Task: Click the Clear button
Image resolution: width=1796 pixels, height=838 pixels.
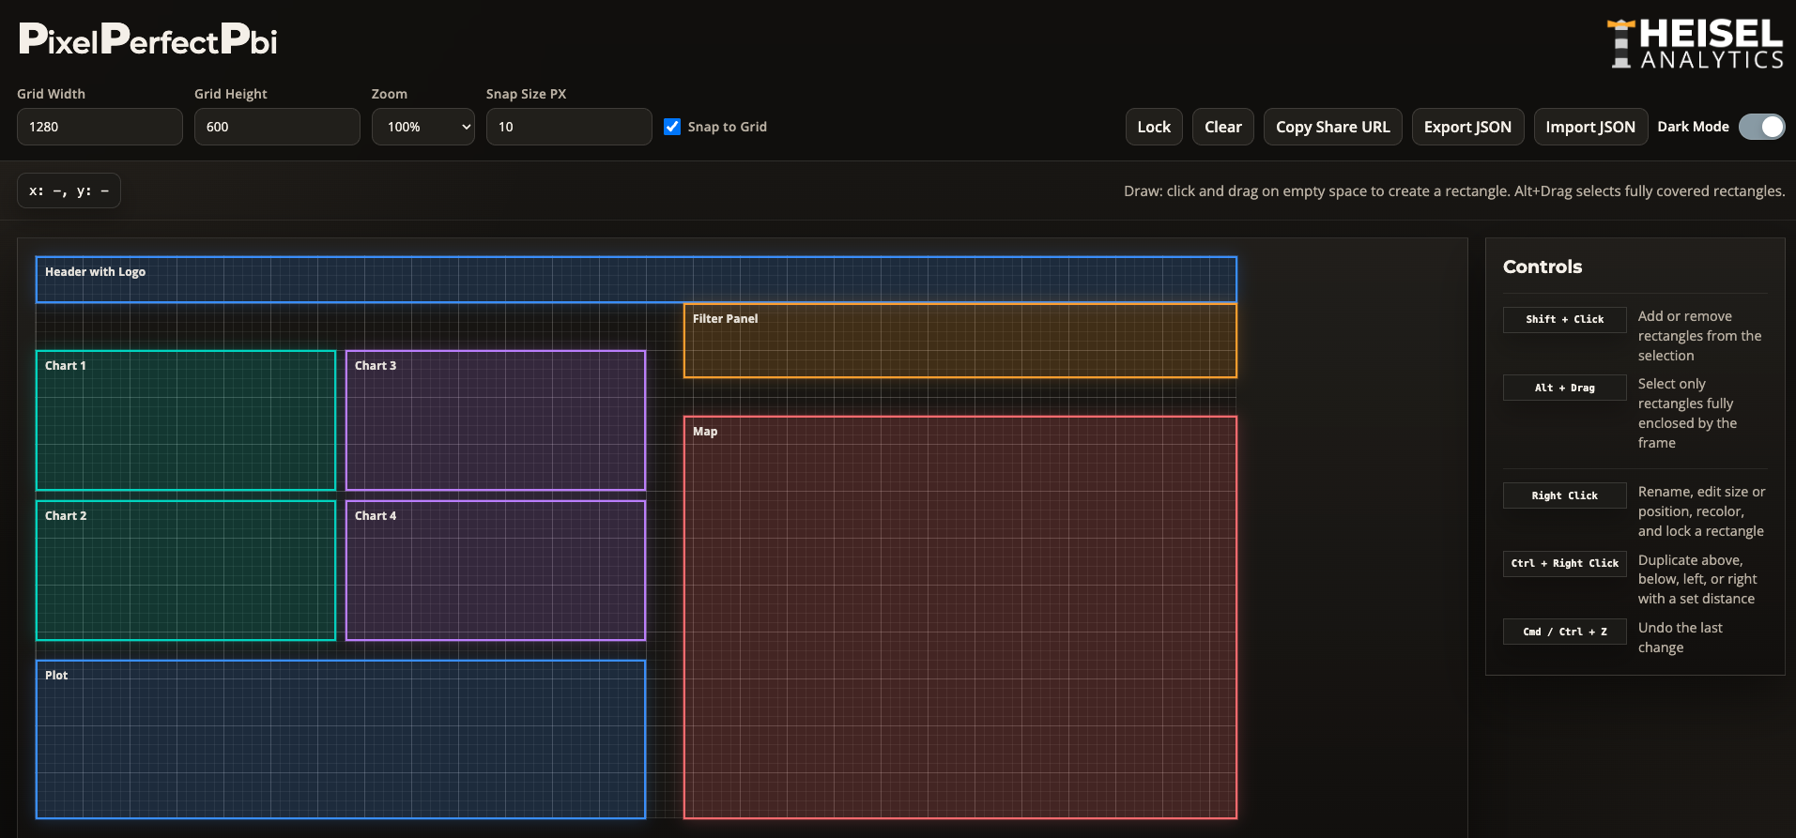Action: (x=1223, y=127)
